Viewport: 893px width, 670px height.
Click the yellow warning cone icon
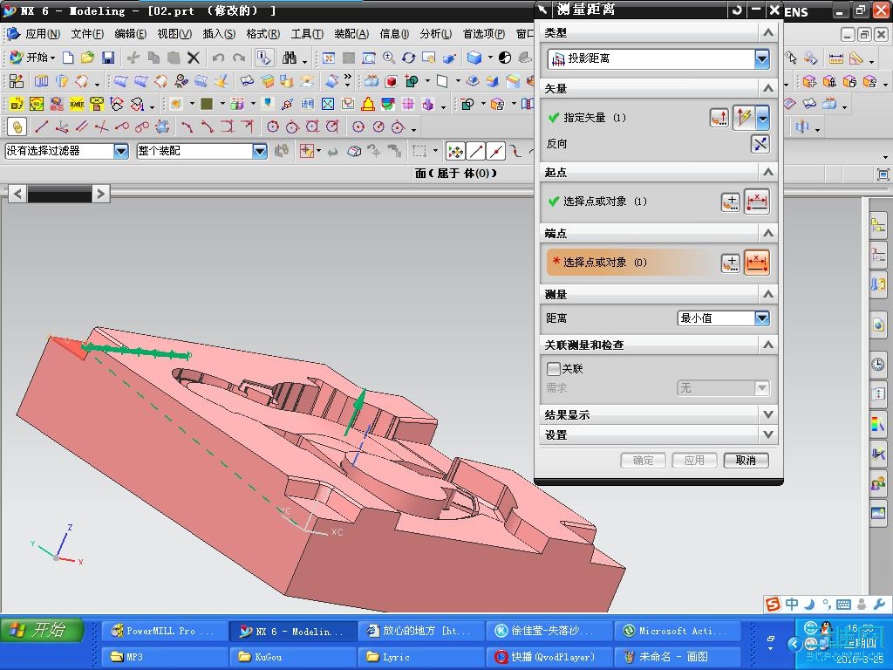tap(369, 104)
